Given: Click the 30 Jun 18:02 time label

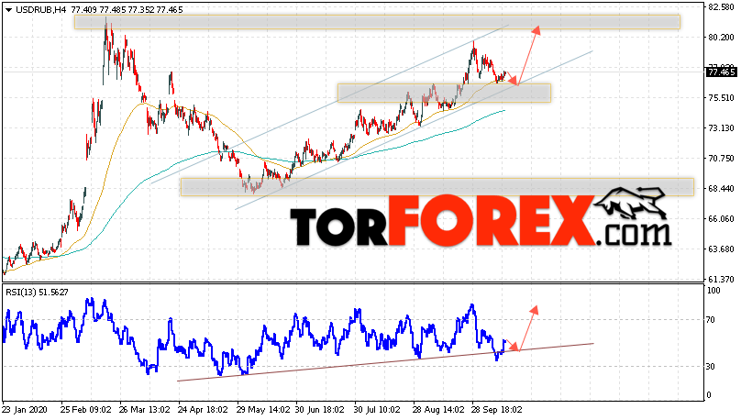Looking at the screenshot, I should [x=319, y=410].
